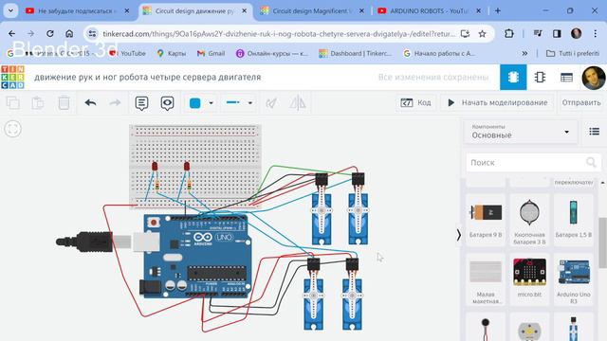Open the wire type dropdown arrow
The width and height of the screenshot is (607, 341).
point(250,103)
